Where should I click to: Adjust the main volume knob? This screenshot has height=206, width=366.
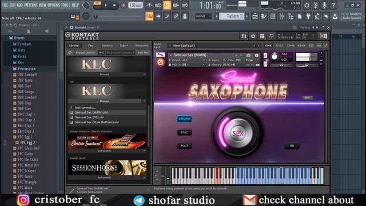tap(86, 5)
